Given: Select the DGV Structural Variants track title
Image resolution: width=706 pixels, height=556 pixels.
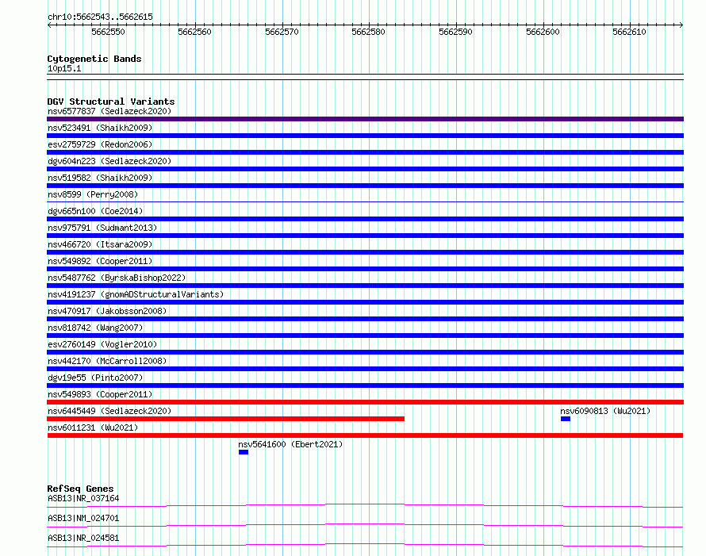Looking at the screenshot, I should pos(111,102).
